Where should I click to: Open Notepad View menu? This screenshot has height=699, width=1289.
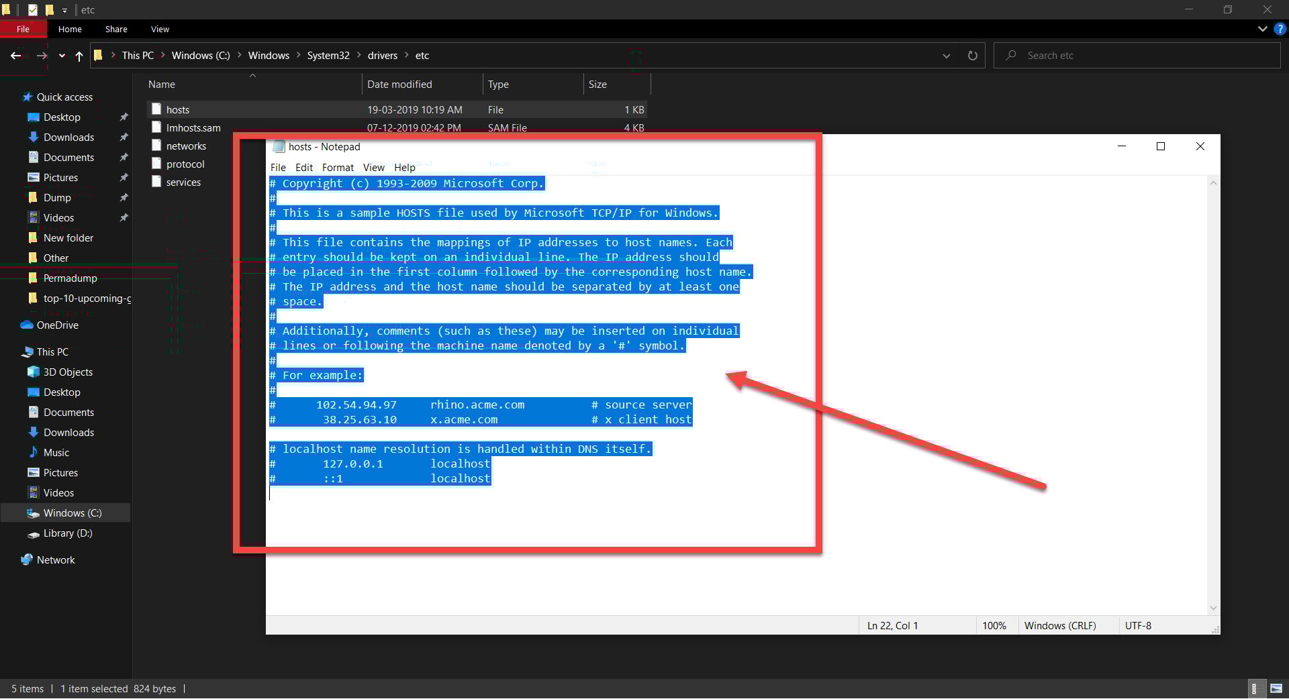(374, 168)
